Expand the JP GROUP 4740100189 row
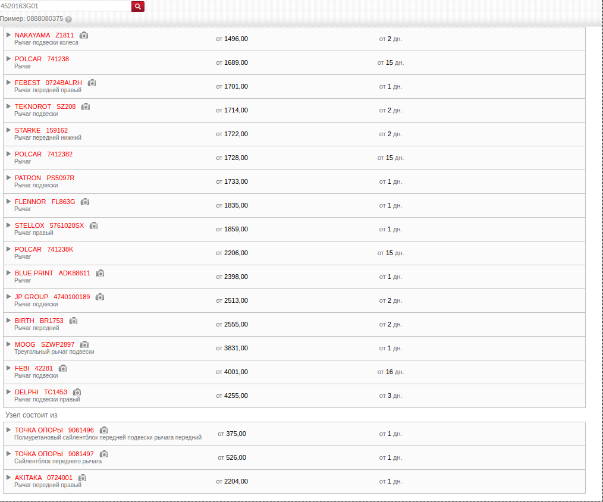603x502 pixels. [x=8, y=297]
